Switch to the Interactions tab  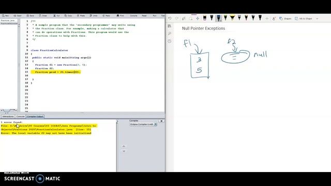8,116
